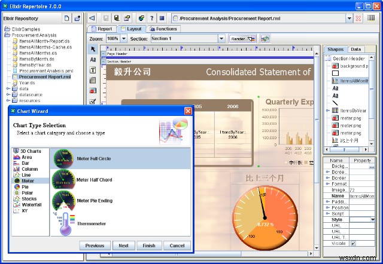383x264 pixels.
Task: Click the Name property value field
Action: click(x=362, y=196)
